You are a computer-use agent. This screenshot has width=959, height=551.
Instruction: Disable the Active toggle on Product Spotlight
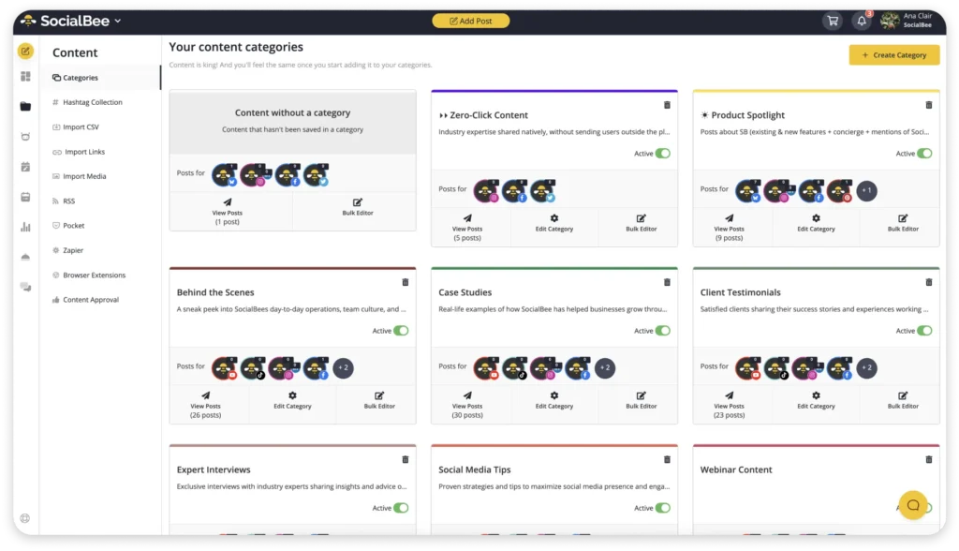tap(926, 153)
